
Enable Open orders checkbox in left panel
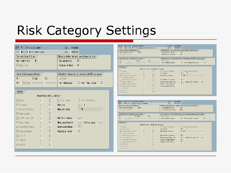click(58, 101)
